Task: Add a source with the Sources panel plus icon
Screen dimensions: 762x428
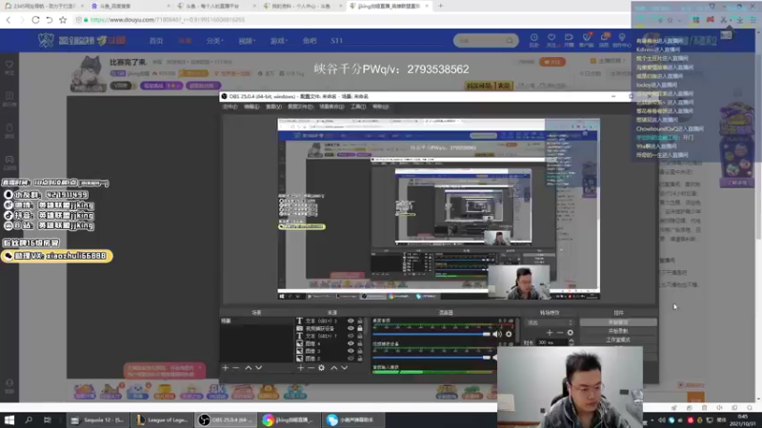Action: (x=300, y=368)
